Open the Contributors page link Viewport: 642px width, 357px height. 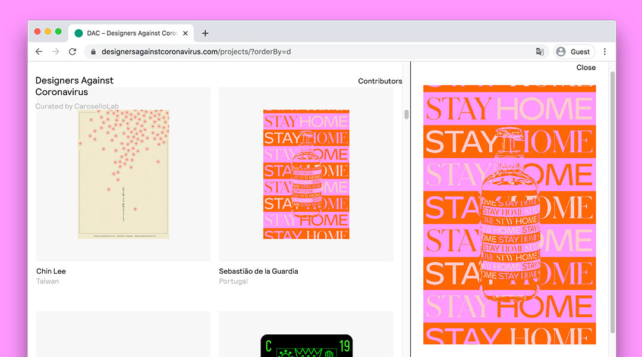click(380, 81)
